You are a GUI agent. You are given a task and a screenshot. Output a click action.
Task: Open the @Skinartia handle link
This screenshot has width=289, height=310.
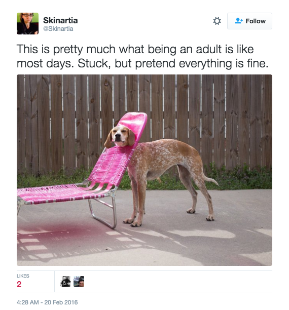(x=58, y=29)
